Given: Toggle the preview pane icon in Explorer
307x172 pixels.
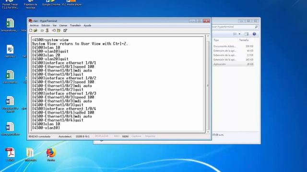Looking at the screenshot, I should tap(247, 34).
